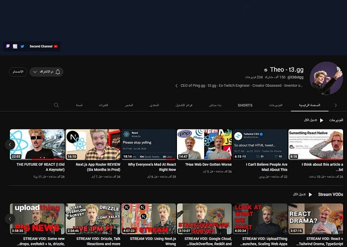Click progress bar on THE FUTURE OF REACT
This screenshot has height=247, width=347.
coord(37,159)
